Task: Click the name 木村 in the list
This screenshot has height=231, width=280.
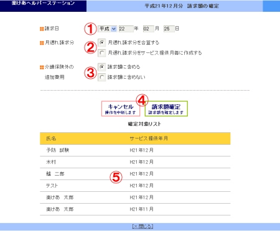Action: tap(51, 162)
